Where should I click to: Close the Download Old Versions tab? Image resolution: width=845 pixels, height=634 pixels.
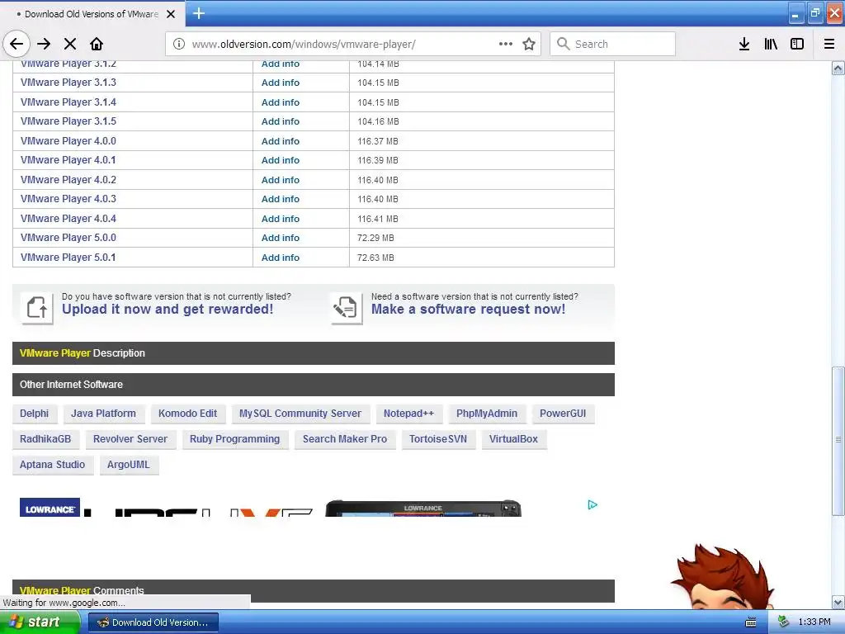coord(171,14)
